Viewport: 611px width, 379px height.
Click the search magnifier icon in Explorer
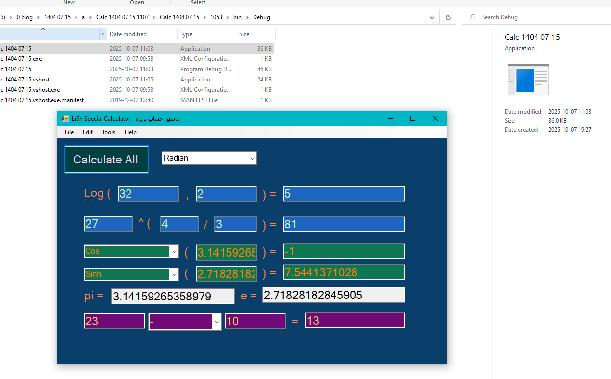pyautogui.click(x=472, y=17)
